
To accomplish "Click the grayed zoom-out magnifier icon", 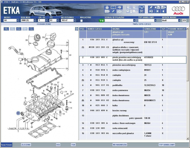I will point(13,29).
